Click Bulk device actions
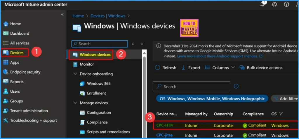The width and height of the screenshot is (299, 139). coord(261,68)
